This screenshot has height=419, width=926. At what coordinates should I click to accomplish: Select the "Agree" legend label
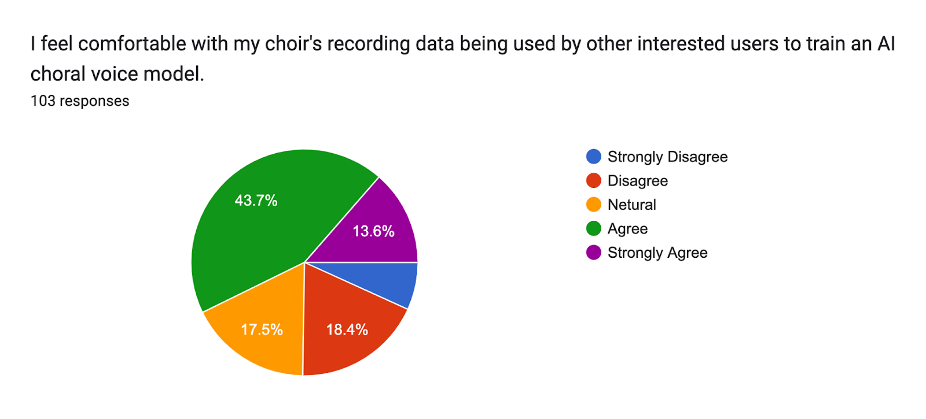point(627,229)
